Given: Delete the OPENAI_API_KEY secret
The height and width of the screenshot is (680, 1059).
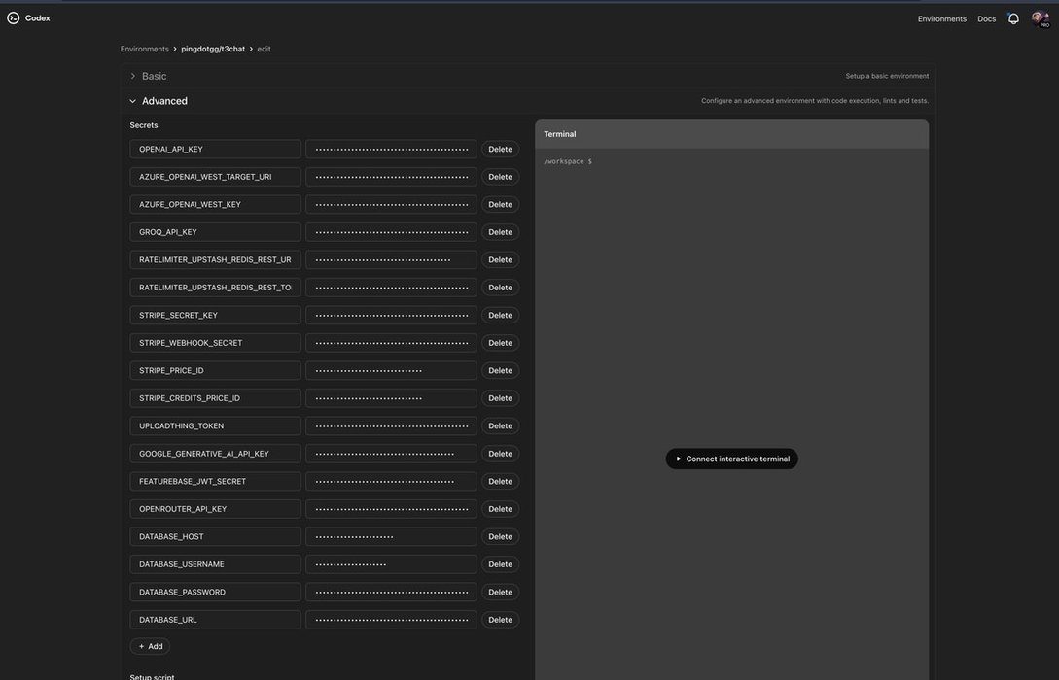Looking at the screenshot, I should (x=500, y=150).
